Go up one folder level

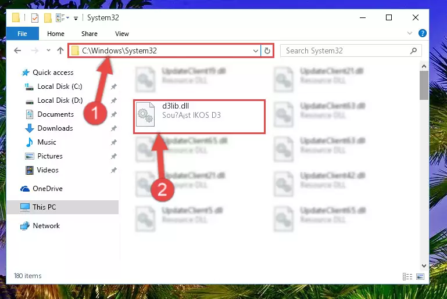tap(60, 51)
